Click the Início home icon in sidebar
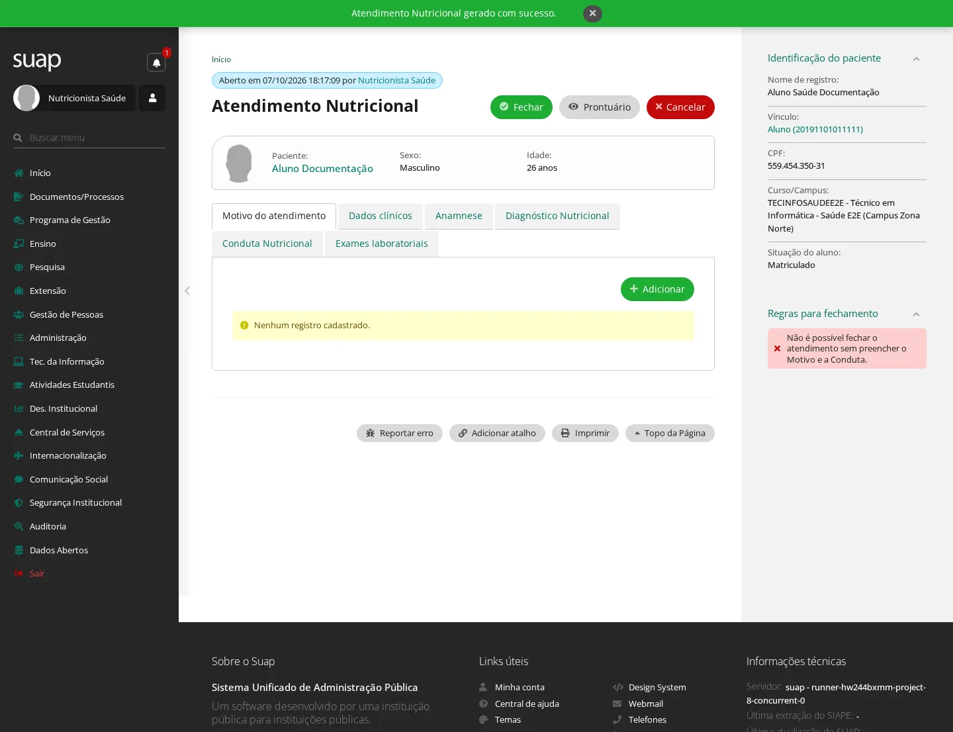This screenshot has width=953, height=732. [x=19, y=173]
